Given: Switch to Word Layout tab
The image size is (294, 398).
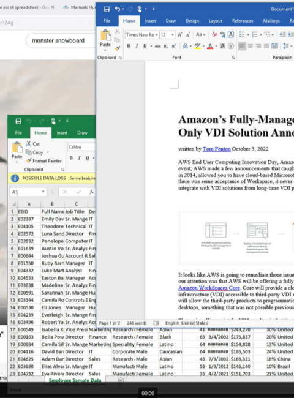Looking at the screenshot, I should 216,21.
